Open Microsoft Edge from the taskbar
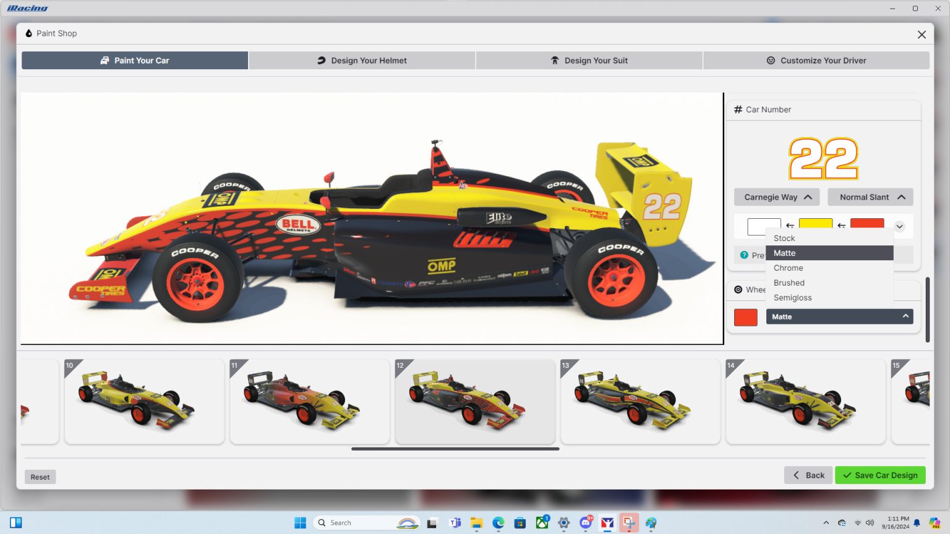950x534 pixels. [x=498, y=522]
